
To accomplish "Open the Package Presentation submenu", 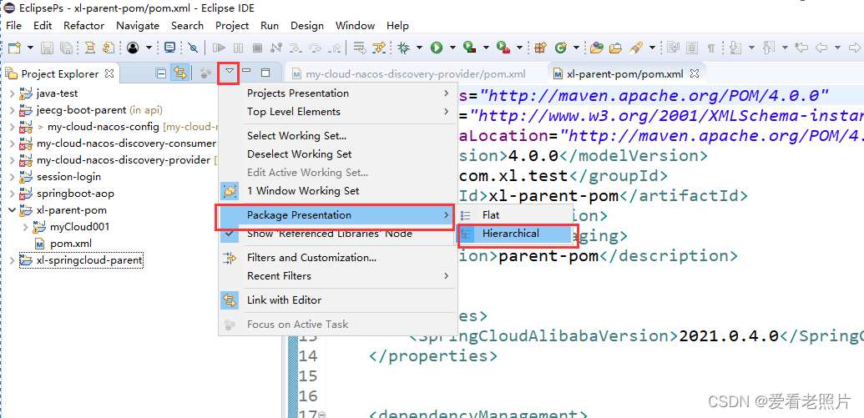I will click(338, 214).
